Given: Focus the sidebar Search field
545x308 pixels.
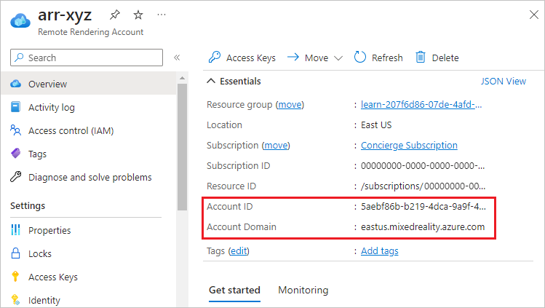Looking at the screenshot, I should (x=87, y=58).
